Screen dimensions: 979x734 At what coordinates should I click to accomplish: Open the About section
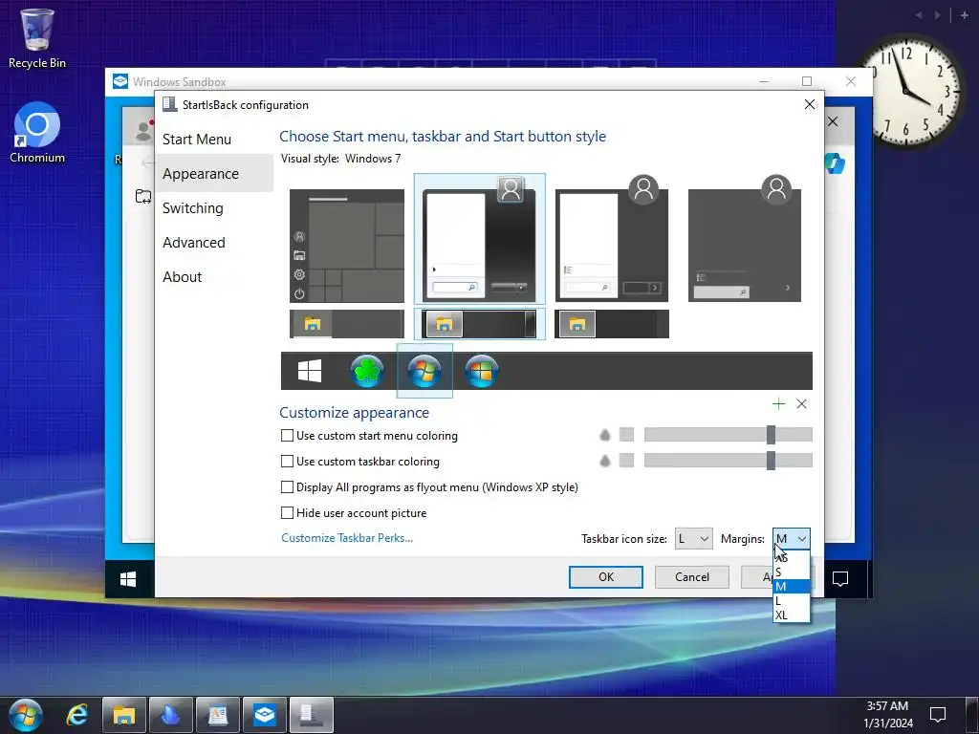pos(213,276)
